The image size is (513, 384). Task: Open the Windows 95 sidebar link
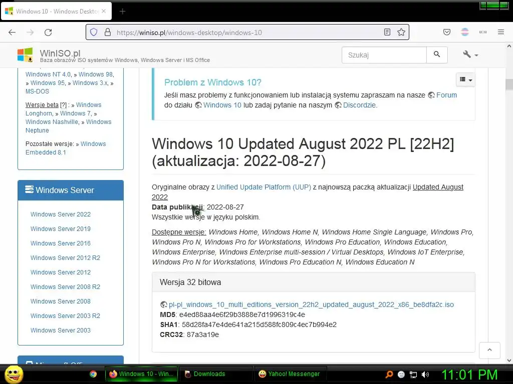(x=48, y=83)
